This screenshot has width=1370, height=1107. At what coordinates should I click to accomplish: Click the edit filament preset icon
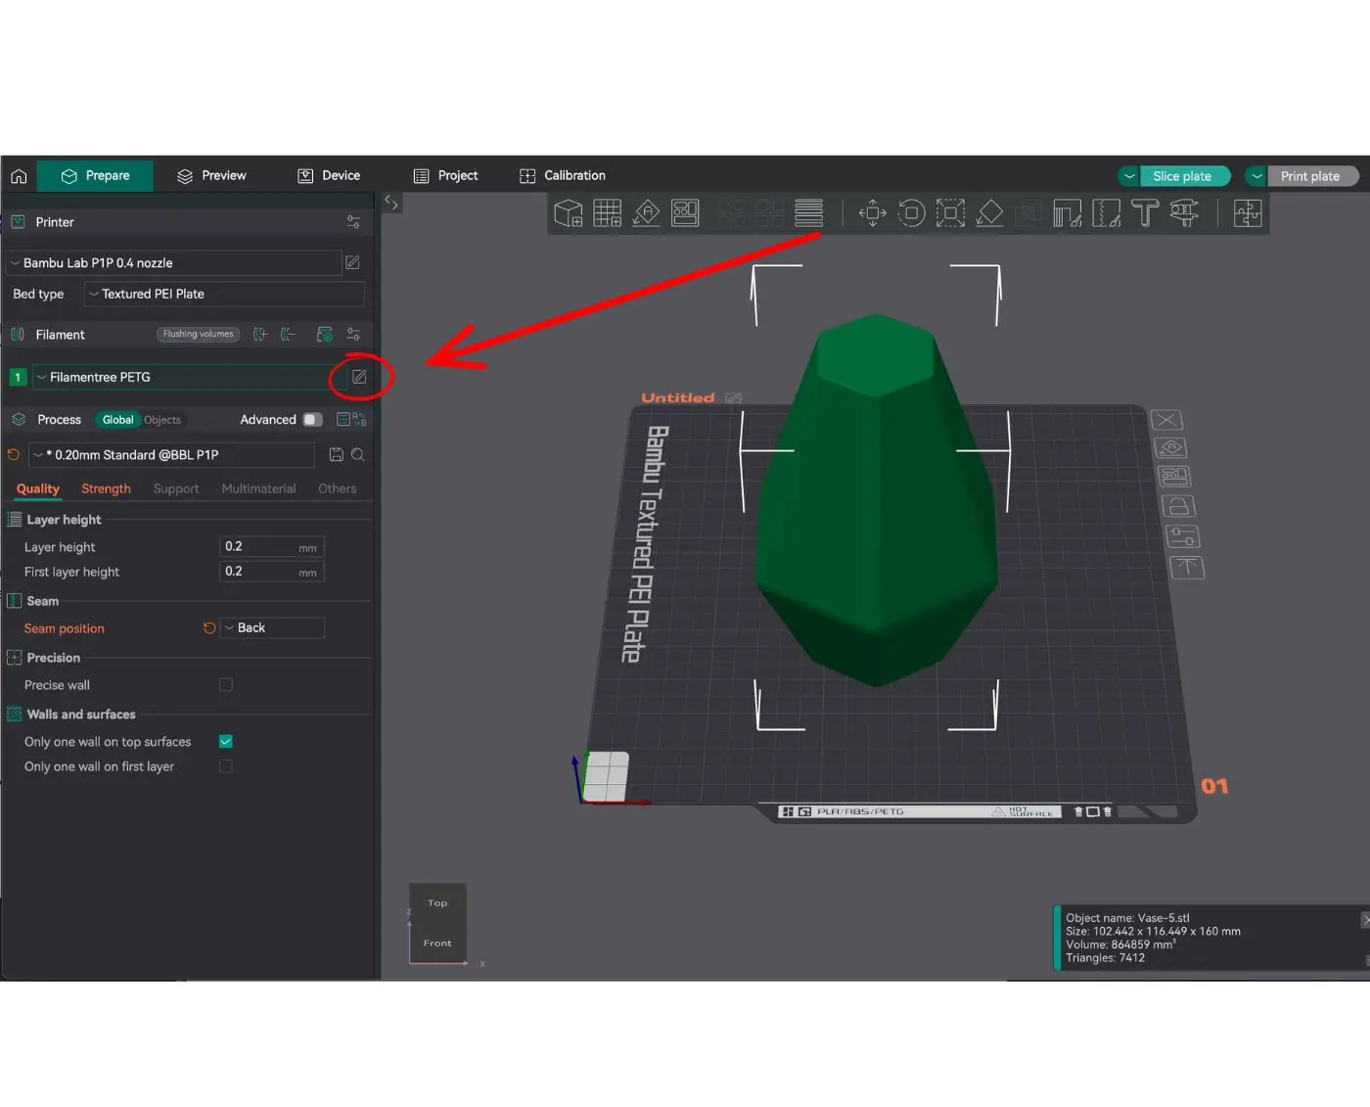[359, 377]
